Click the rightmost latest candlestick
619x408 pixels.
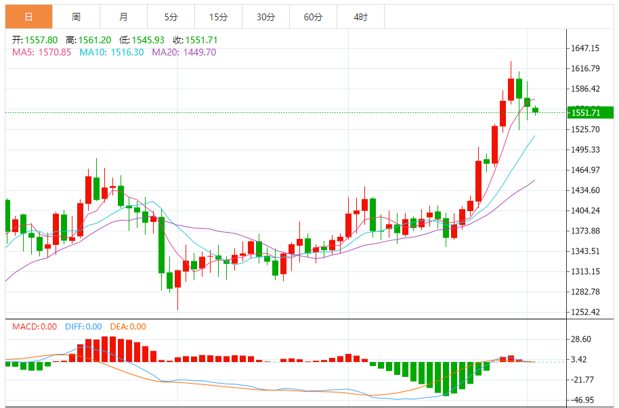[x=535, y=110]
